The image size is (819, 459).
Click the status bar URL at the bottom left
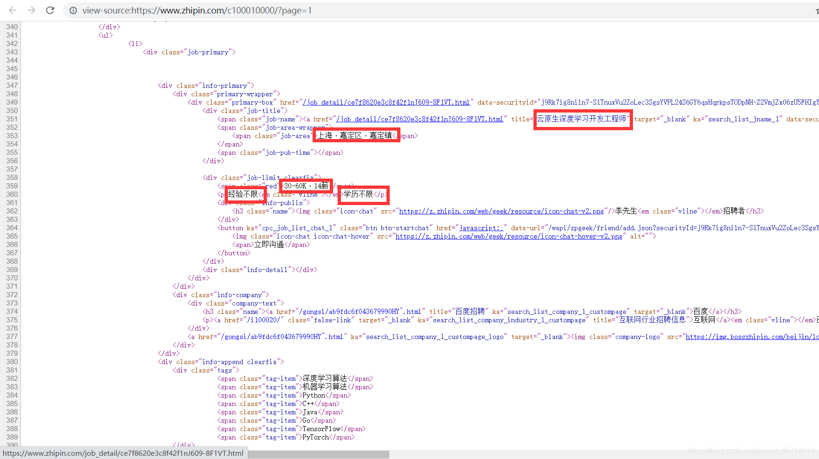point(123,453)
